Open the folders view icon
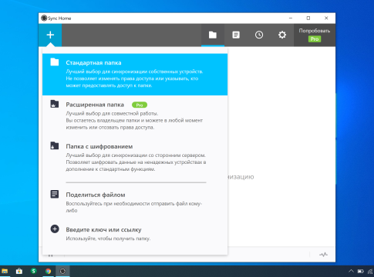Viewport: 374px width, 277px height. pos(213,35)
